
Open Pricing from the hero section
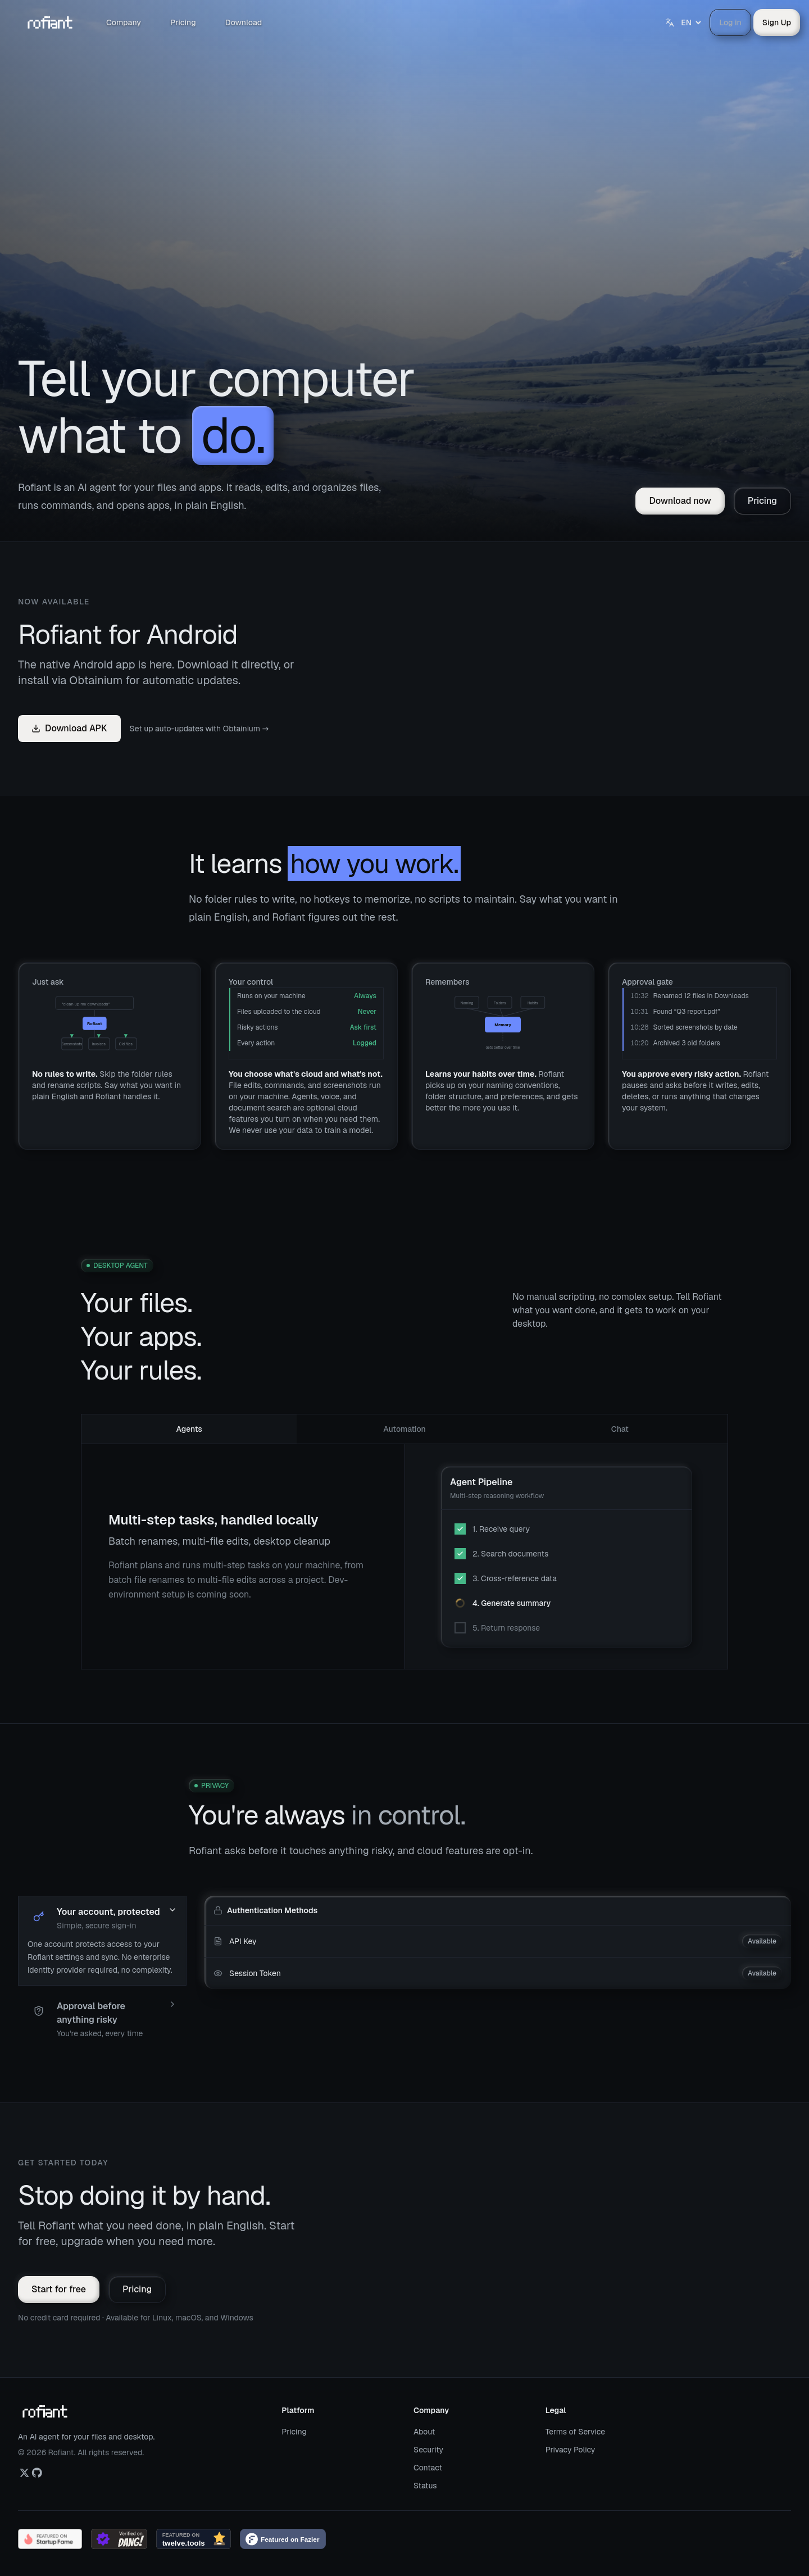click(762, 501)
